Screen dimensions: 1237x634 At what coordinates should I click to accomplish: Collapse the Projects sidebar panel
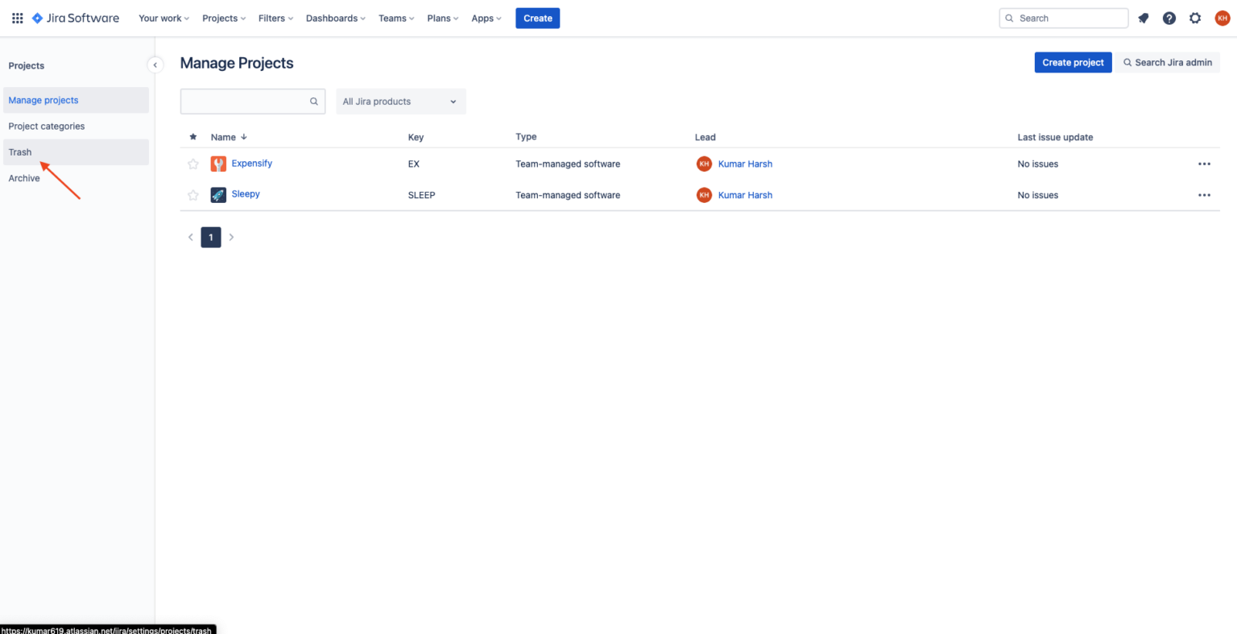coord(155,64)
